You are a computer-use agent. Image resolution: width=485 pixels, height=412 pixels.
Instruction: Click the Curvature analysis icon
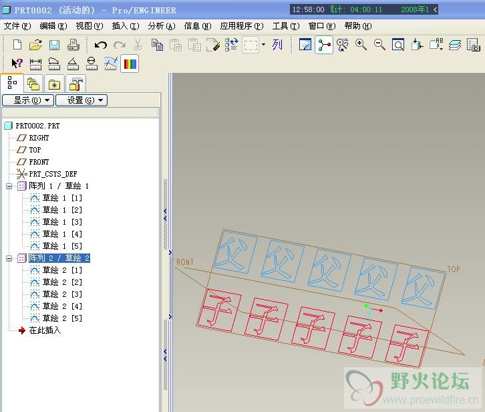(111, 64)
